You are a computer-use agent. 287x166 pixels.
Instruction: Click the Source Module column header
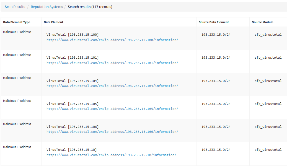click(x=262, y=22)
